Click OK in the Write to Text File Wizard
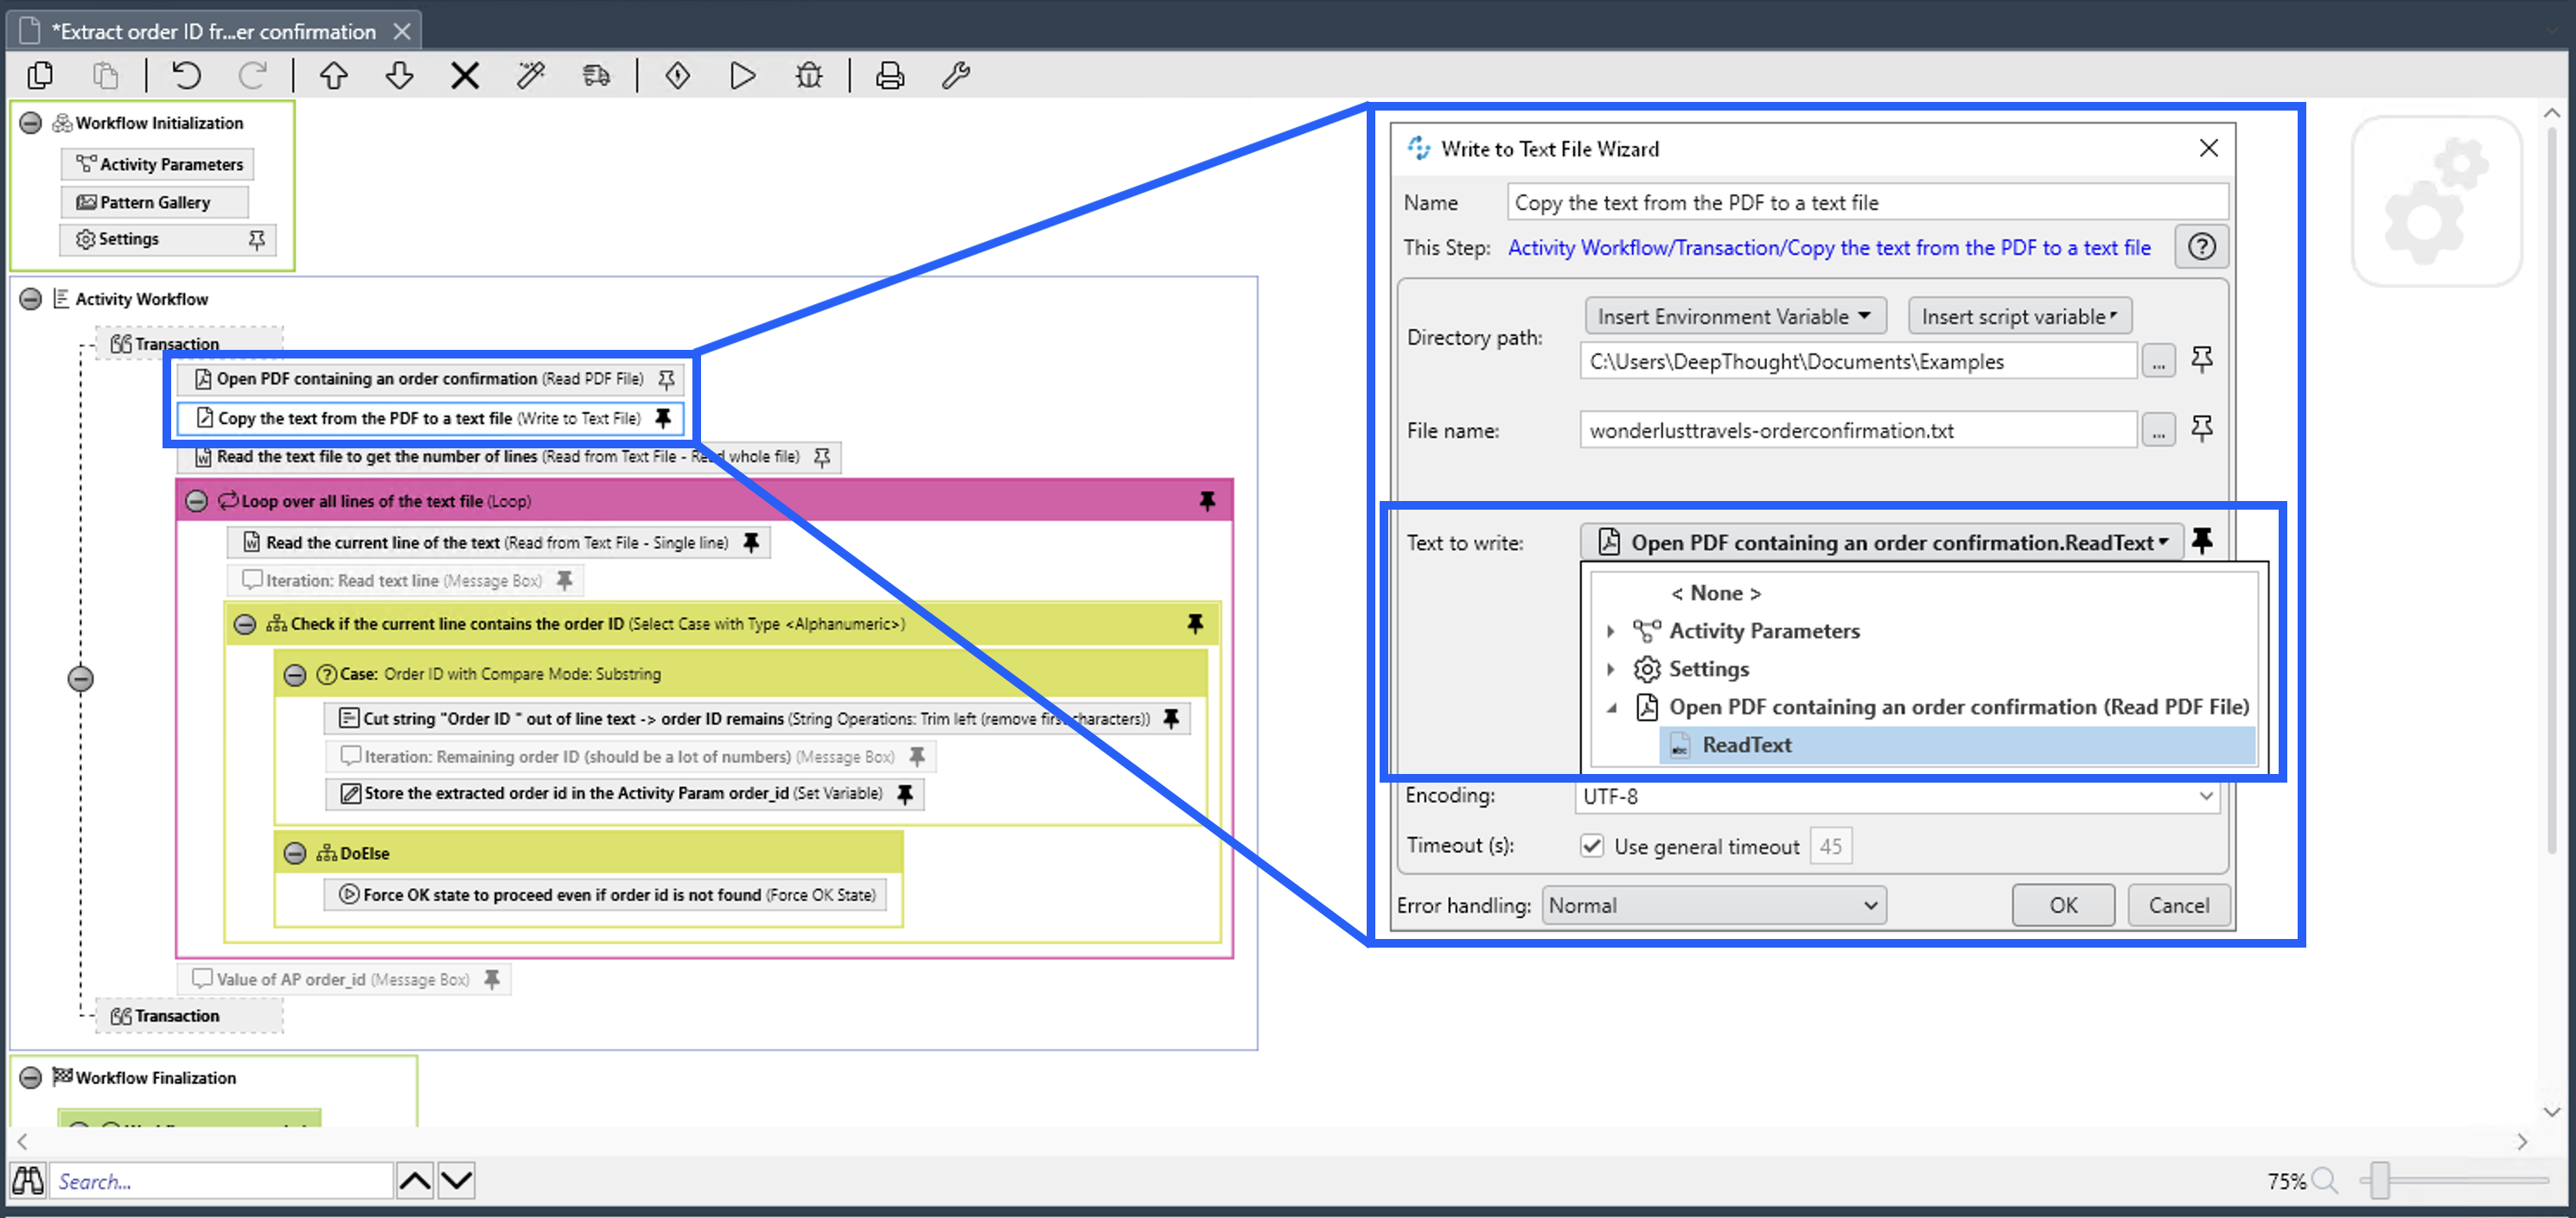The height and width of the screenshot is (1218, 2576). tap(2063, 905)
